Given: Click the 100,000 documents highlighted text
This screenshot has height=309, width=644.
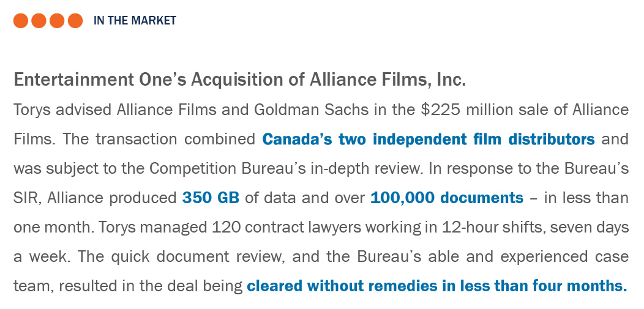Looking at the screenshot, I should coord(447,198).
